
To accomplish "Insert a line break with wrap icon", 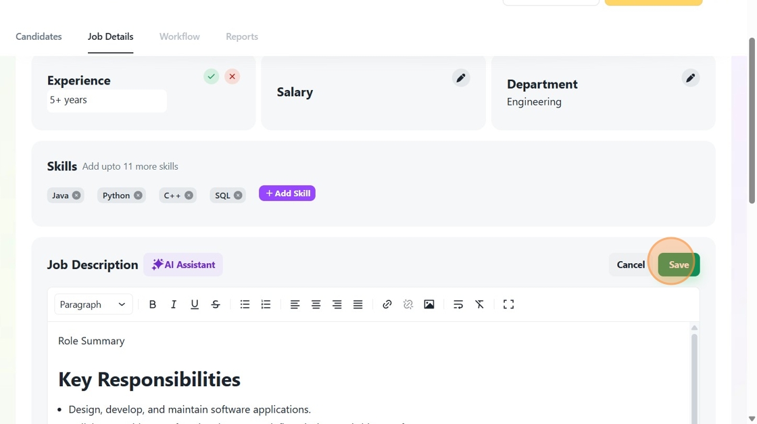I will click(x=458, y=304).
